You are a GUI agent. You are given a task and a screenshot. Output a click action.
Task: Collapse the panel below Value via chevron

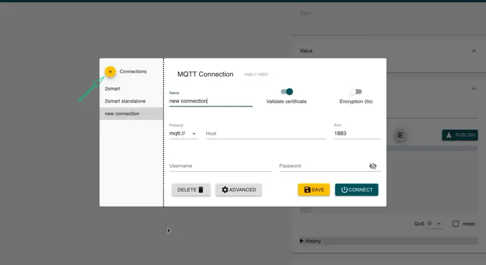474,89
